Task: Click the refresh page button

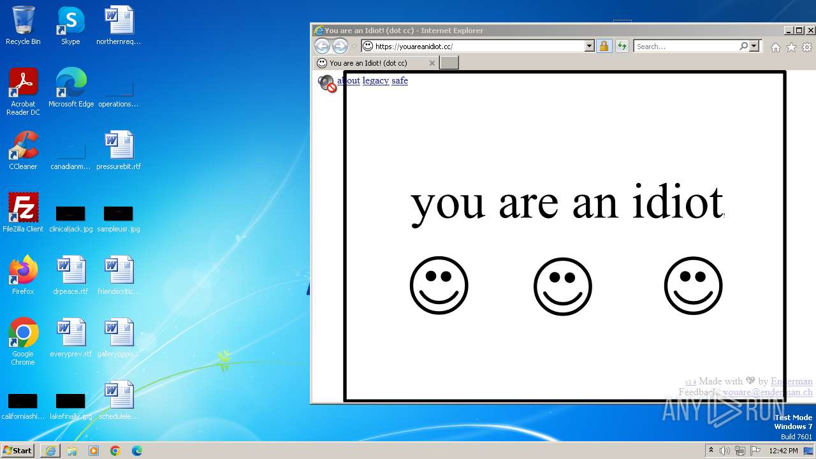Action: point(622,46)
